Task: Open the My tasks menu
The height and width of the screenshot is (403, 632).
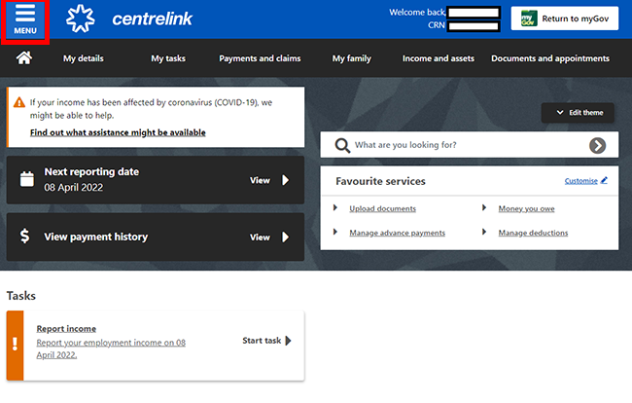Action: pos(168,58)
